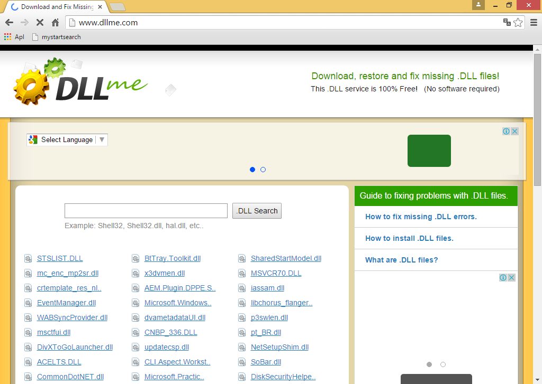Select the first banner carousel dot
Viewport: 542px width, 384px height.
click(252, 170)
